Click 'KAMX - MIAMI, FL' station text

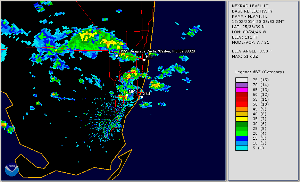tap(250, 16)
